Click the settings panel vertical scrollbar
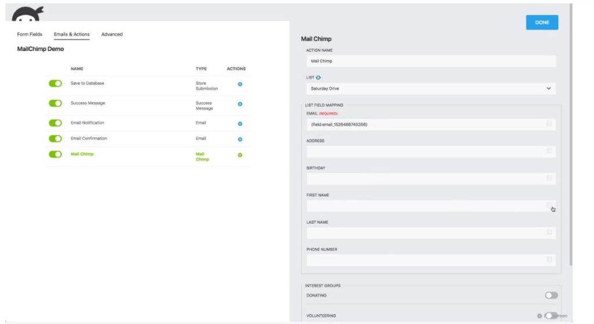 coord(571,134)
